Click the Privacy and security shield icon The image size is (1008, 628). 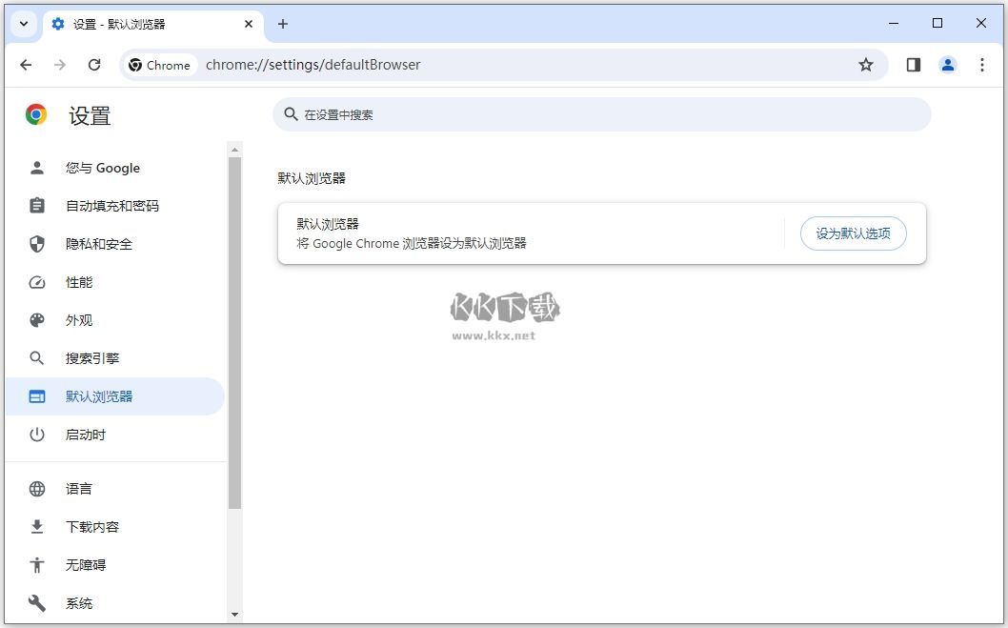(36, 244)
